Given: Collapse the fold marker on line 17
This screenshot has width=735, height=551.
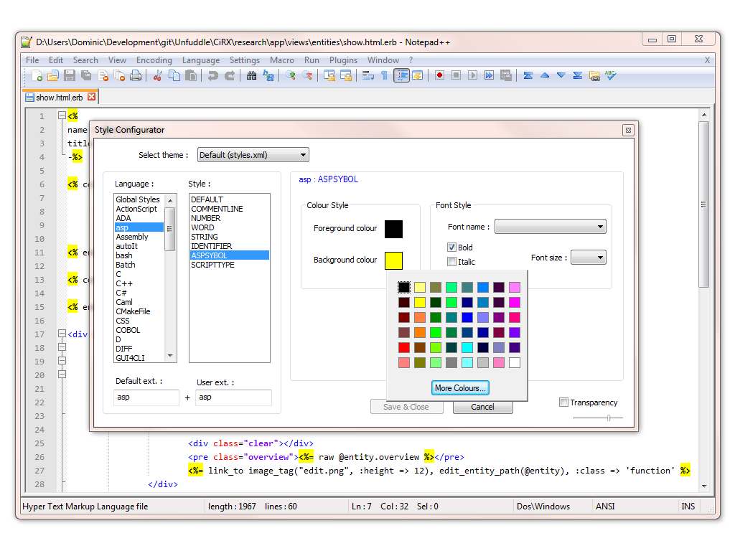Looking at the screenshot, I should [62, 334].
